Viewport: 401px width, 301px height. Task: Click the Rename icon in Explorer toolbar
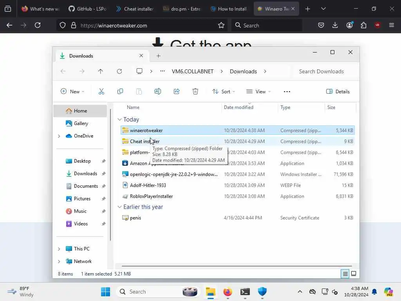(158, 91)
